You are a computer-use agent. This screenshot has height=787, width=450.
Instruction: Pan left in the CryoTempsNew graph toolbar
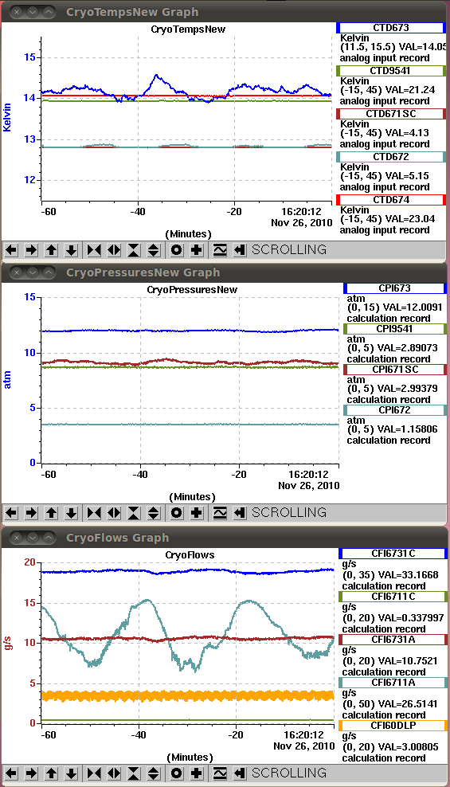pyautogui.click(x=11, y=249)
